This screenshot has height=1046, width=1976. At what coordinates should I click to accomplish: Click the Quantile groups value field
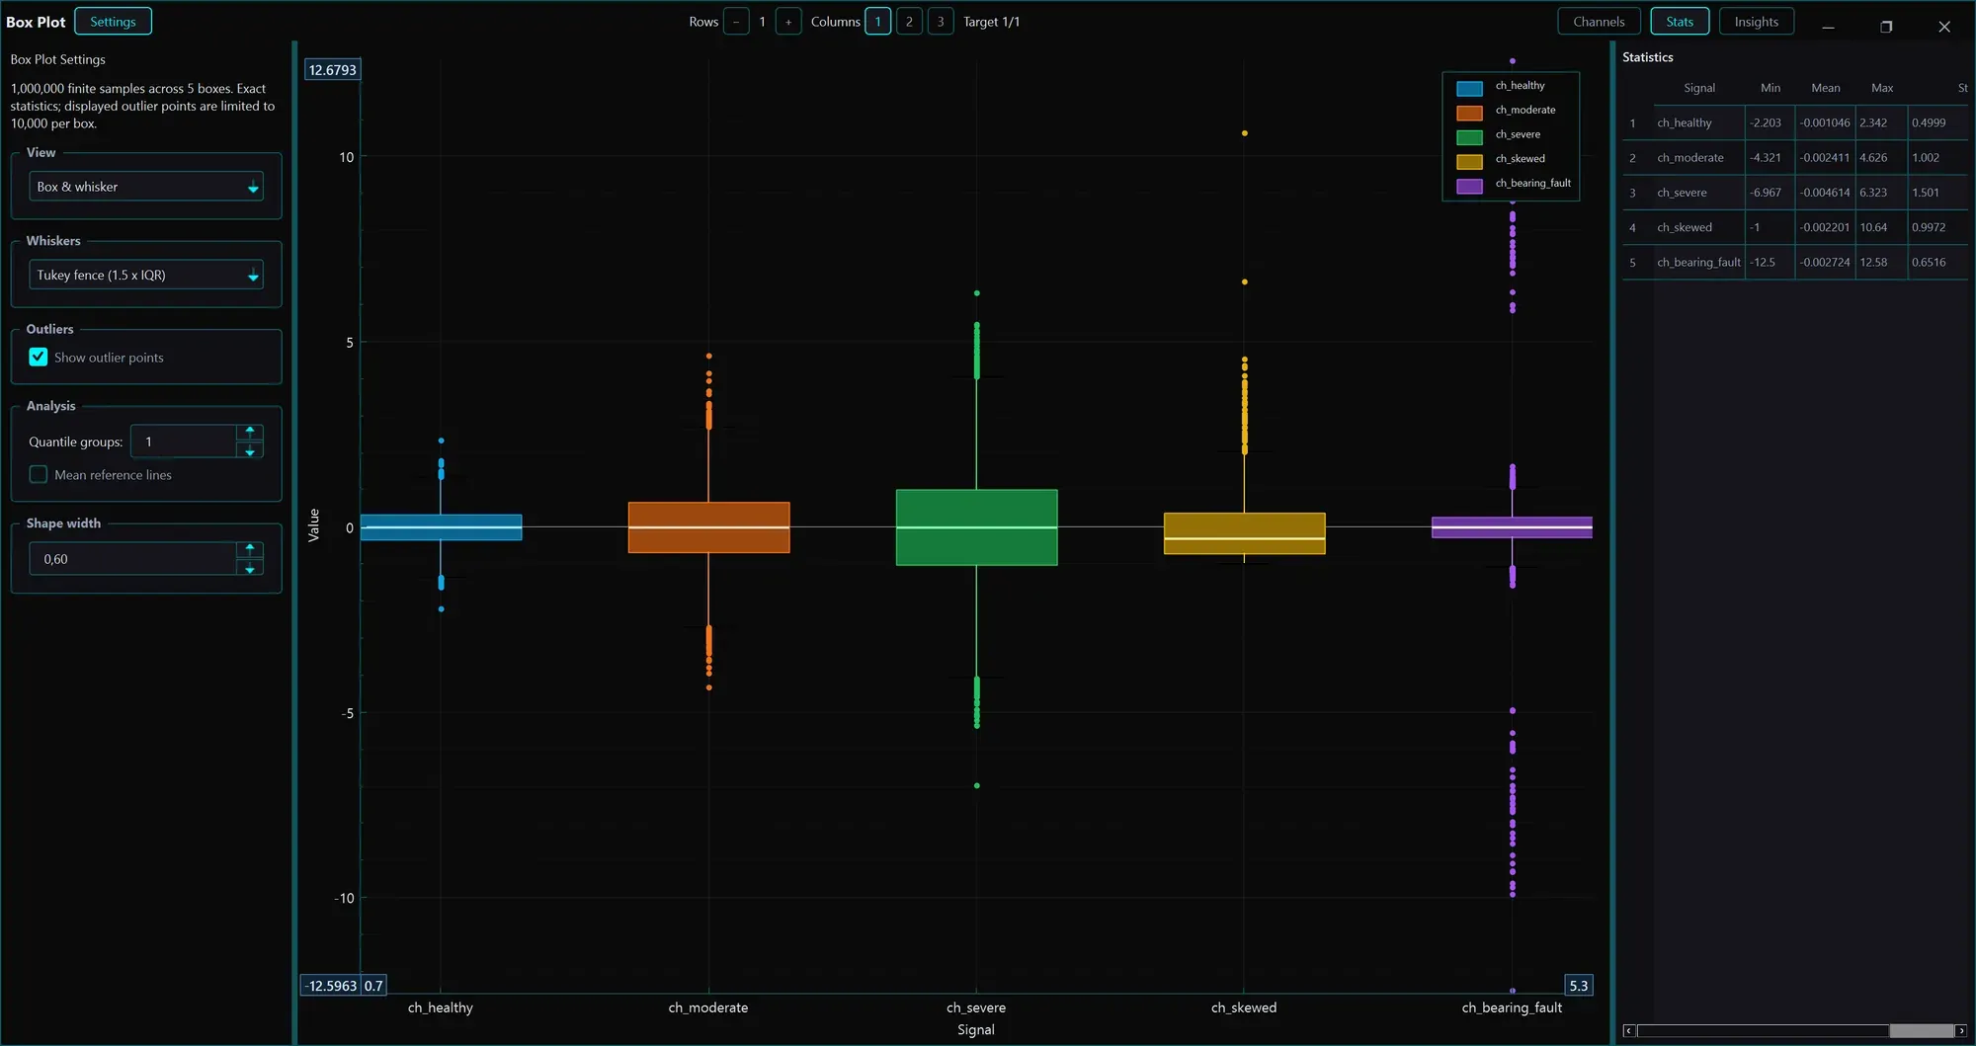pos(184,442)
